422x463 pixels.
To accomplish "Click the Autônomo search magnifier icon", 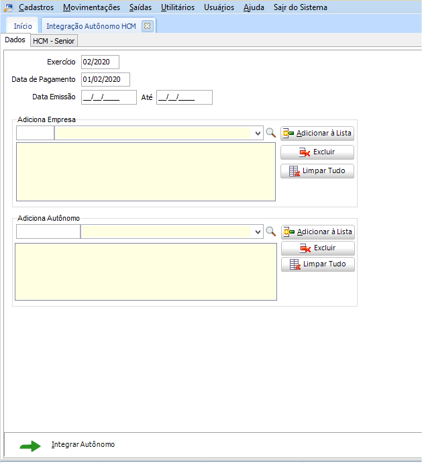I will pyautogui.click(x=270, y=232).
